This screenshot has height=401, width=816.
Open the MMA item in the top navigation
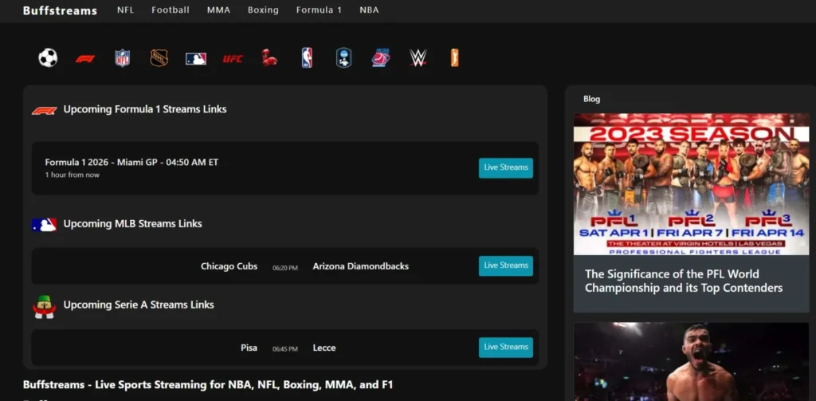[x=218, y=10]
